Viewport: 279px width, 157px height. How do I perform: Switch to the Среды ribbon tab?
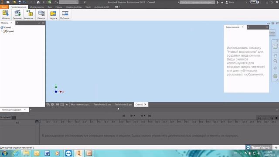tap(58, 7)
